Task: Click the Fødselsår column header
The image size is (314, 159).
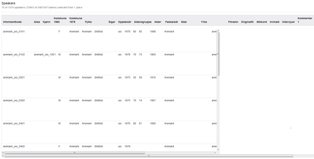Action: (172, 22)
